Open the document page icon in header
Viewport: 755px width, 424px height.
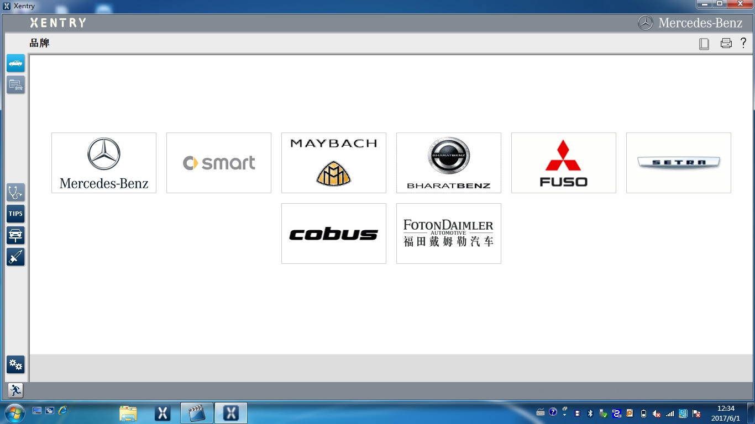click(704, 44)
